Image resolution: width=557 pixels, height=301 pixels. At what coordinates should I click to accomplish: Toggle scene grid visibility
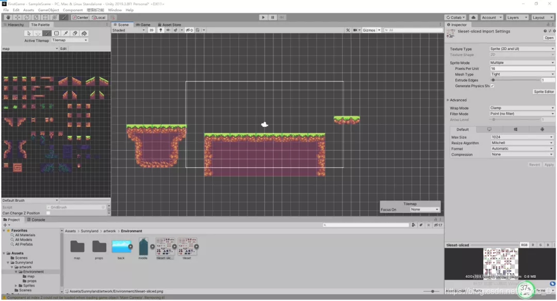click(198, 30)
